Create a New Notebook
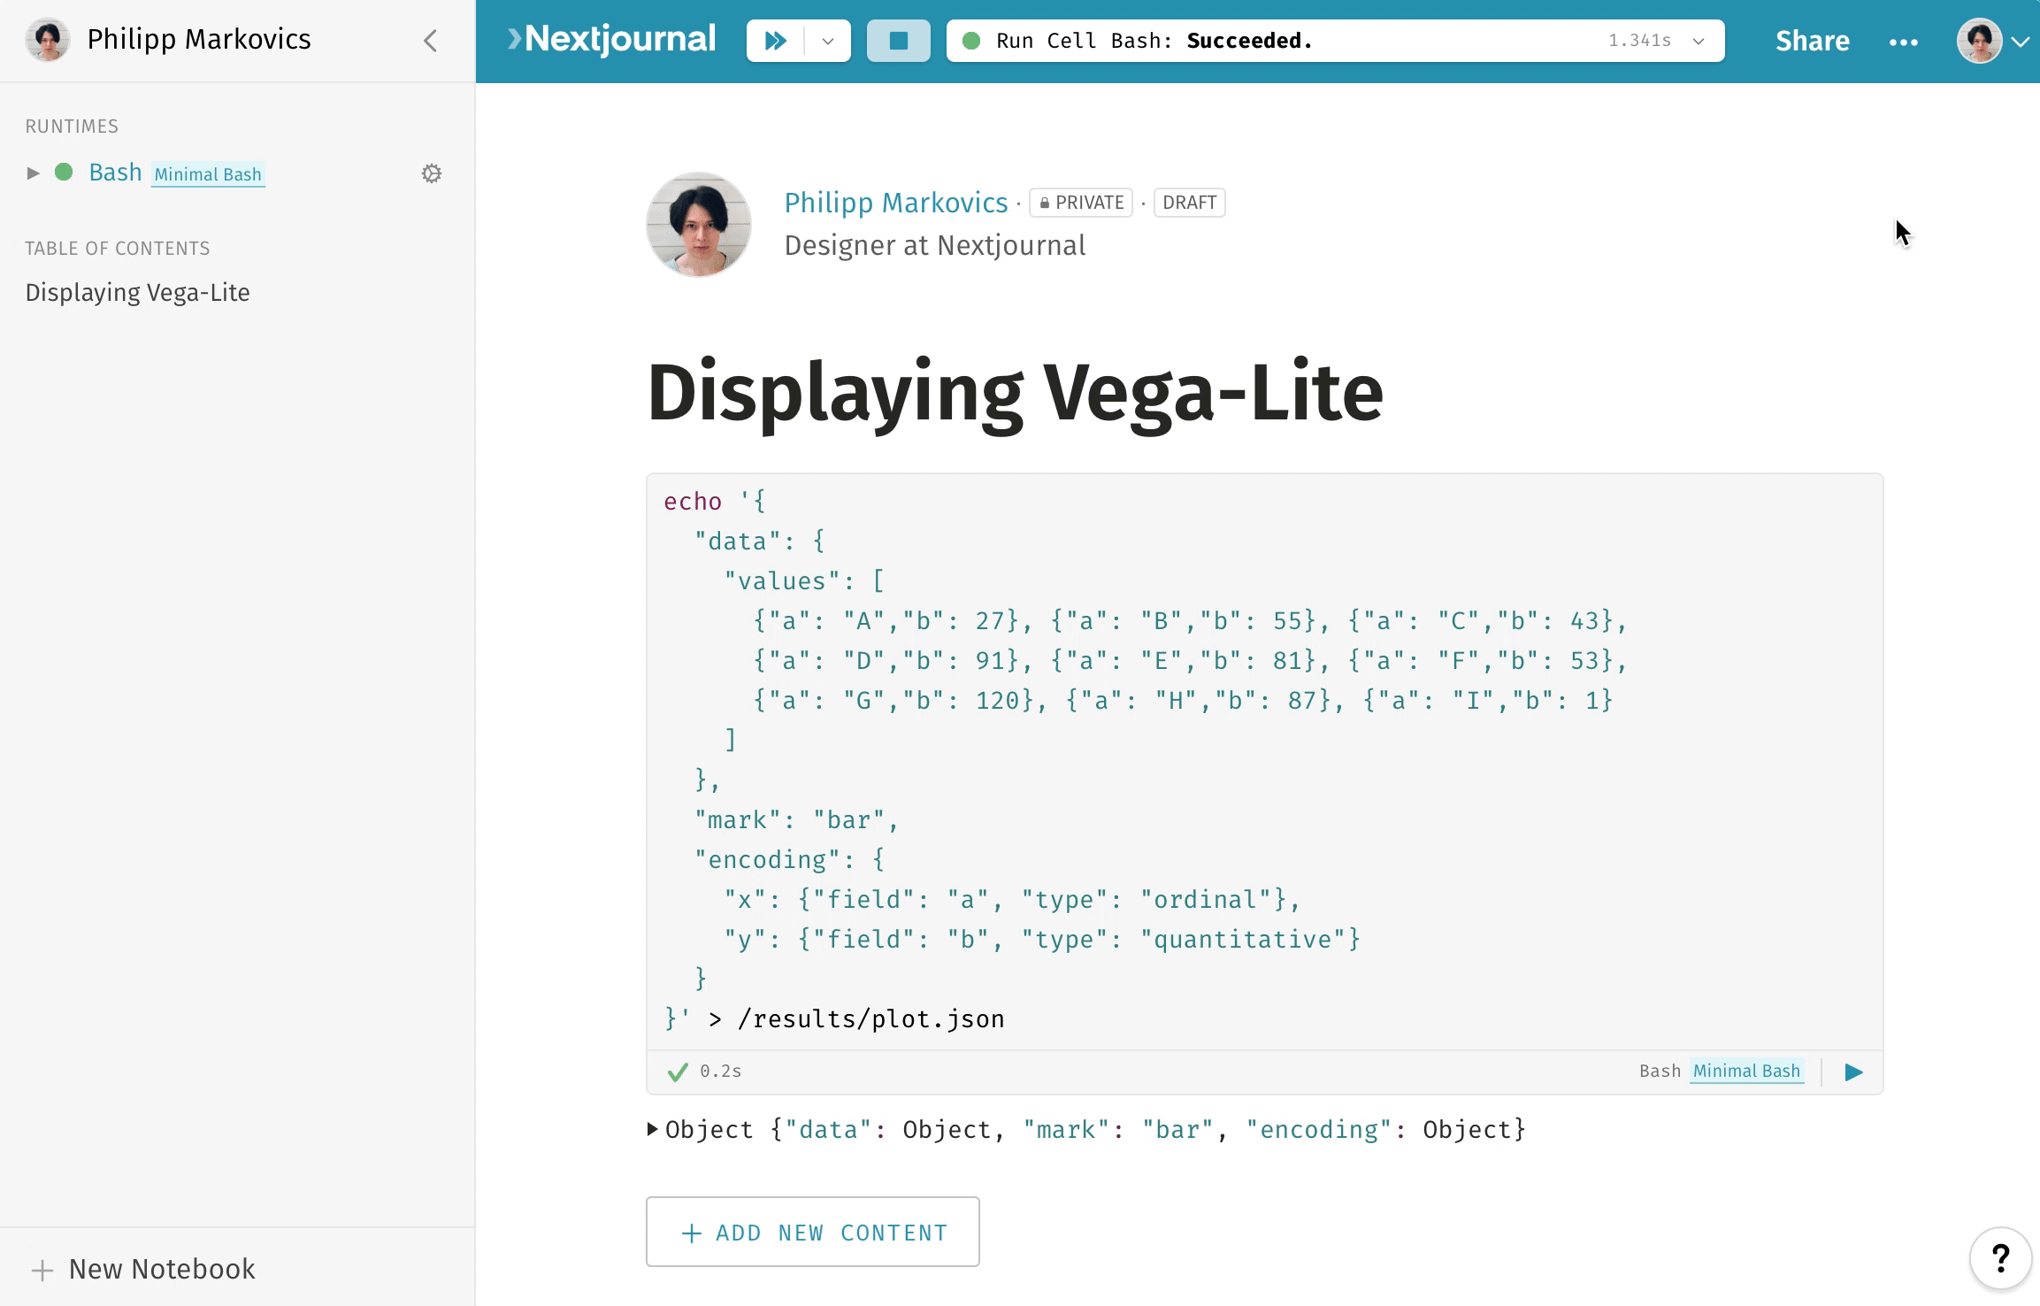This screenshot has width=2040, height=1306. (143, 1269)
